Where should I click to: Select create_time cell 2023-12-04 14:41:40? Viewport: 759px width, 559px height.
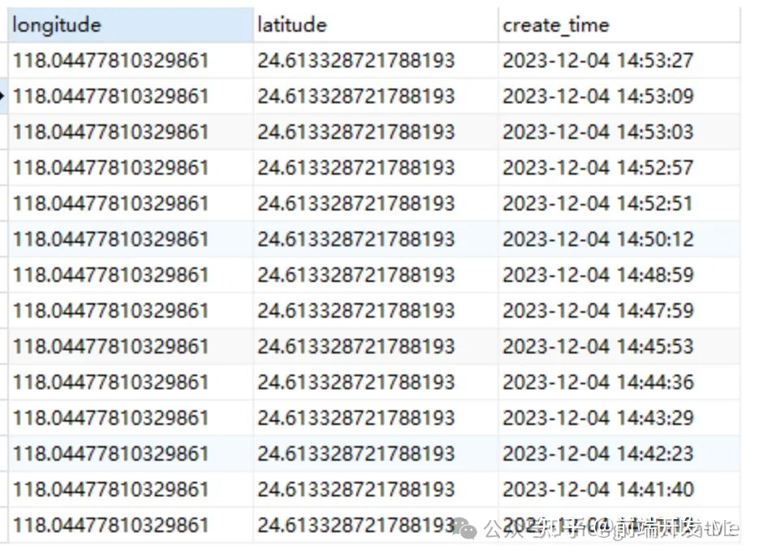(x=619, y=489)
